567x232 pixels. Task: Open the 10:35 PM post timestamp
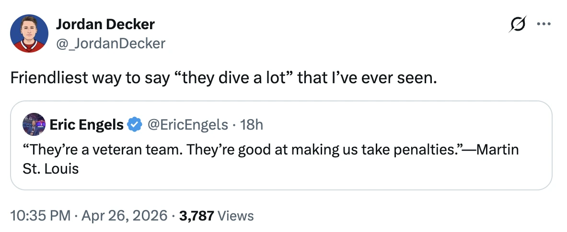(x=41, y=215)
